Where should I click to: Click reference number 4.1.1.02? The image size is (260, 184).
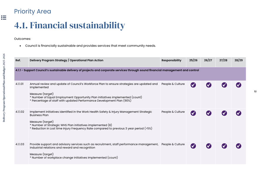20,112
